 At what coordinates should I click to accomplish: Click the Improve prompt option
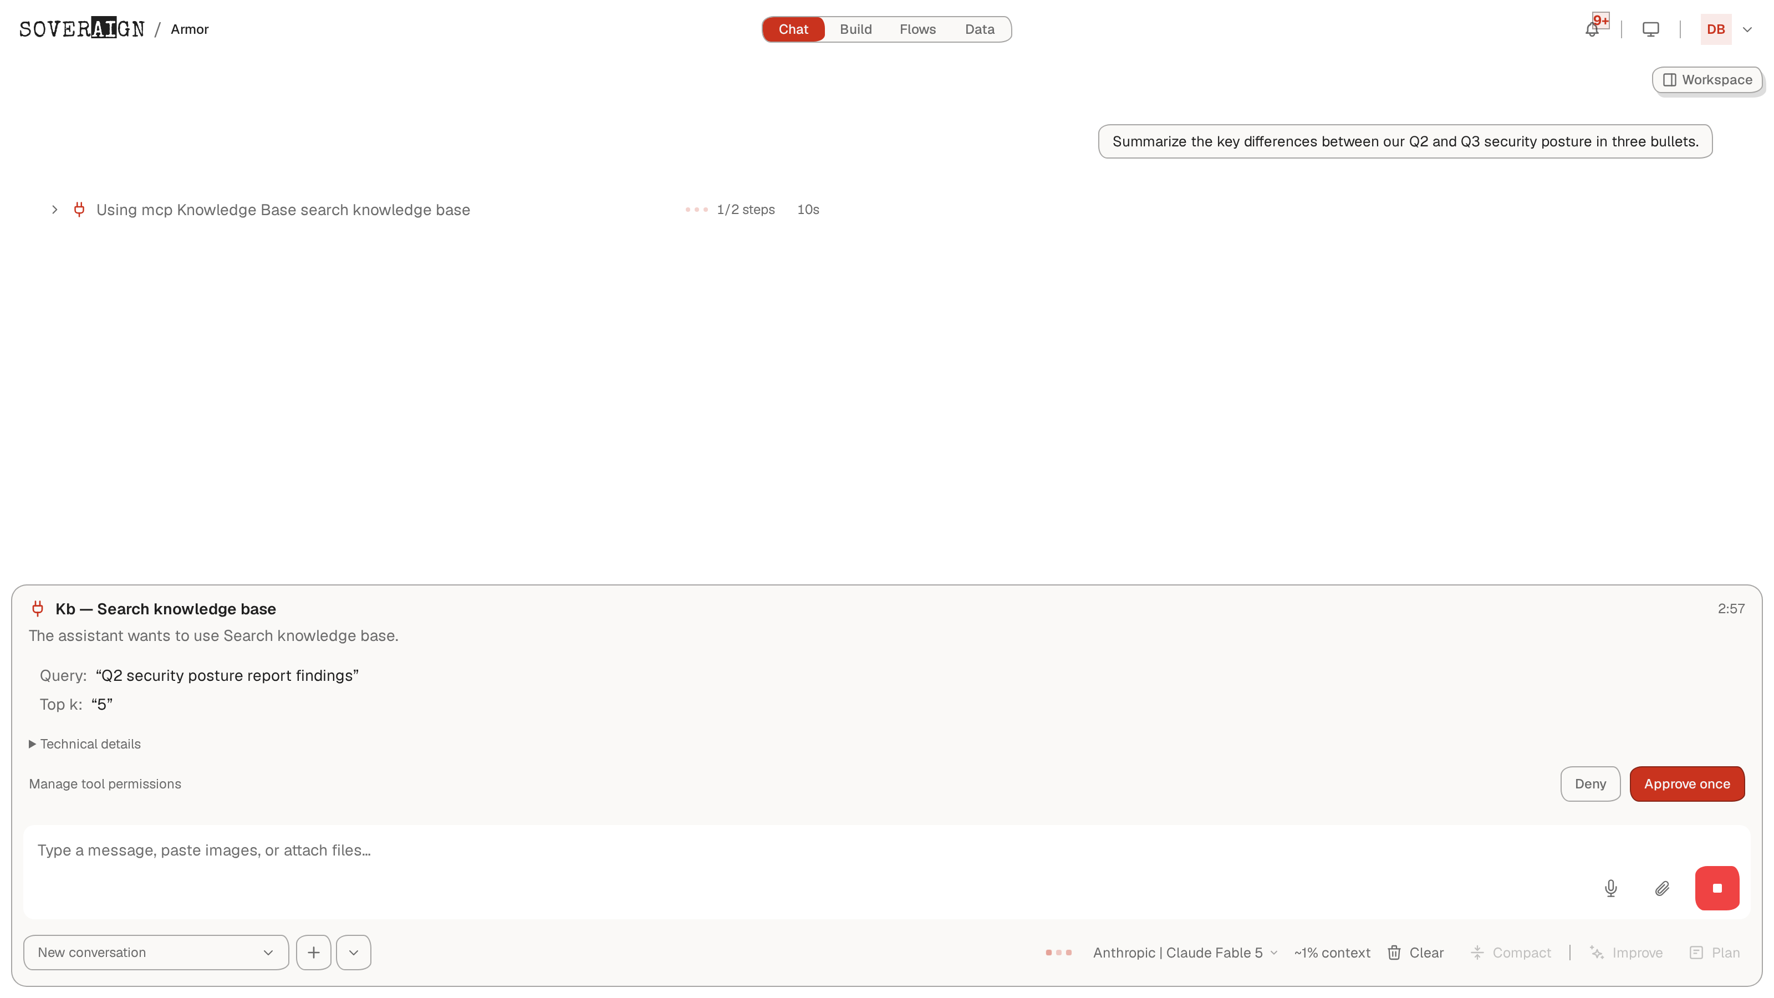coord(1626,953)
